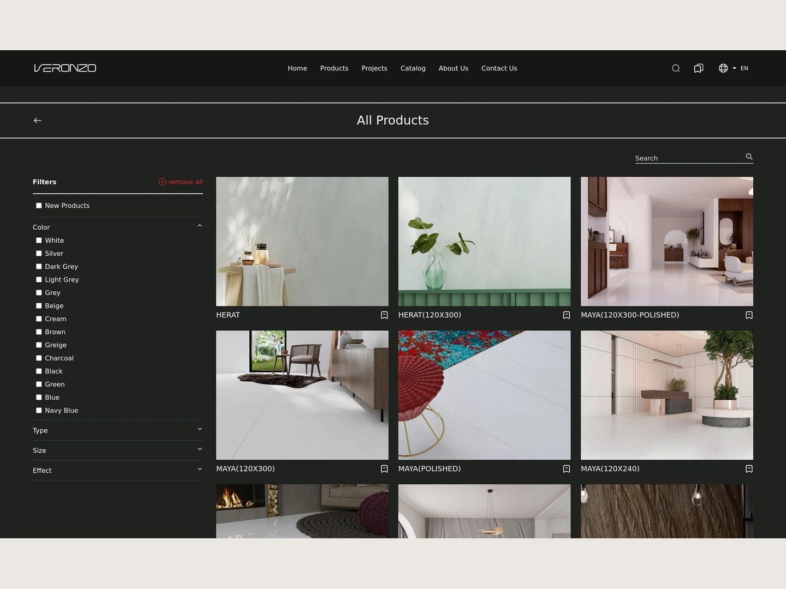Open the MAYA(120X300) chair and rug thumbnail
Image resolution: width=786 pixels, height=589 pixels.
(302, 395)
